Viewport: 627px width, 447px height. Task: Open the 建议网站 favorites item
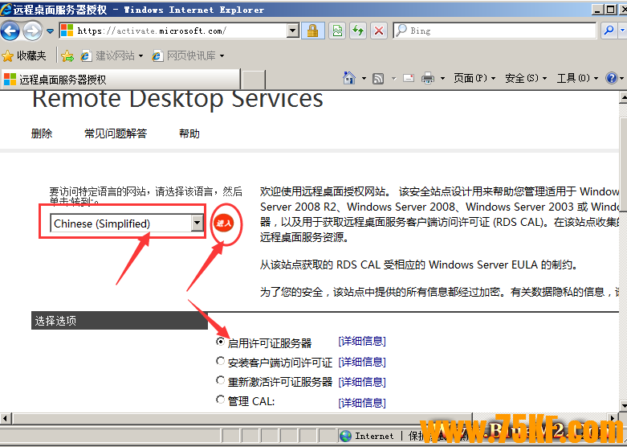pos(112,55)
